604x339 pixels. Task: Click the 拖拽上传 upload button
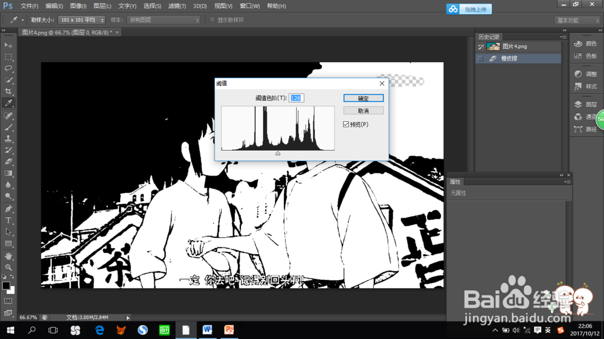pos(469,9)
